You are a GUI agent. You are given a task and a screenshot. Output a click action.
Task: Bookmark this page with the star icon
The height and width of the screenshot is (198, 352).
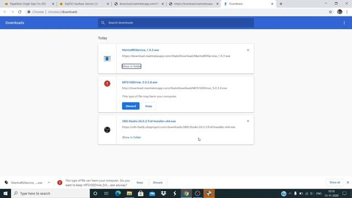coord(330,12)
